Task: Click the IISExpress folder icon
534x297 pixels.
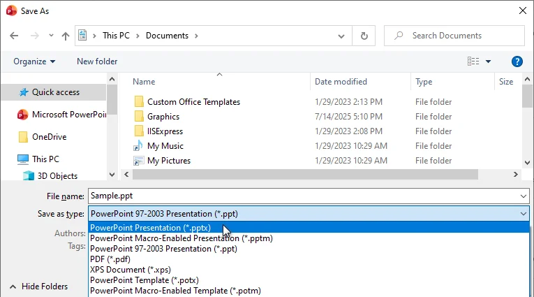Action: click(139, 131)
